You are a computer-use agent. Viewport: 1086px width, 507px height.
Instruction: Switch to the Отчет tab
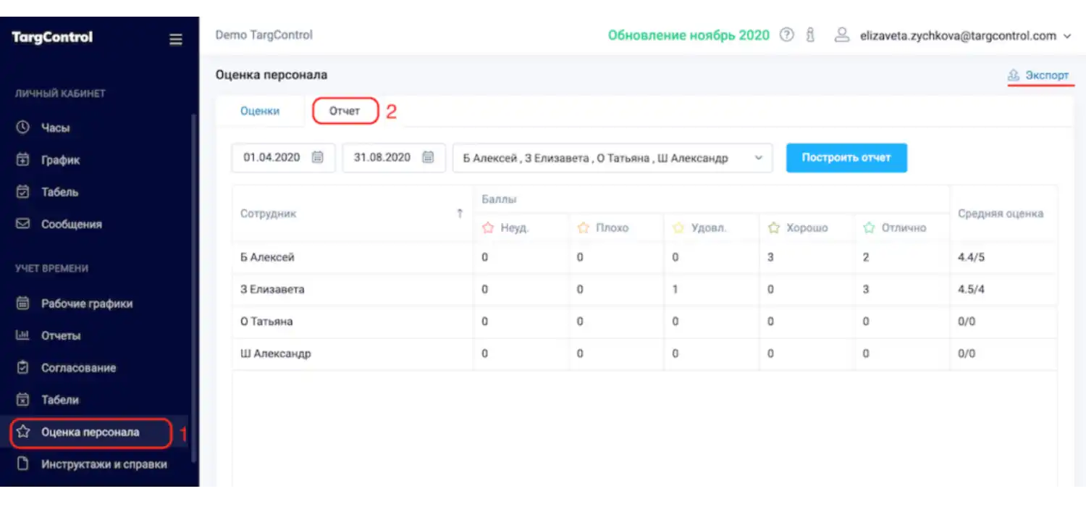(x=345, y=110)
